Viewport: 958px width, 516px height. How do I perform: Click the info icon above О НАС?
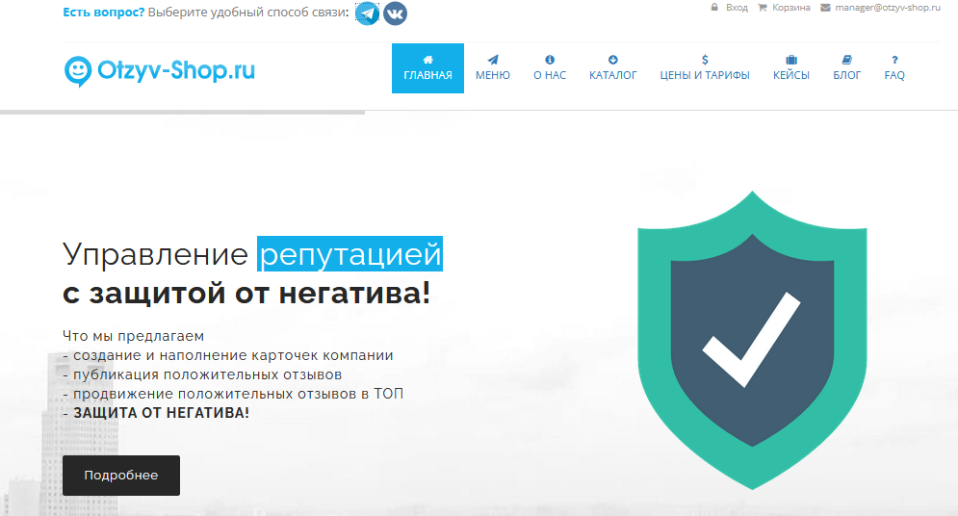550,60
